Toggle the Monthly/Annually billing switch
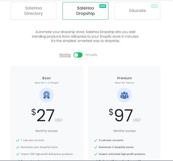173x161 pixels. click(78, 55)
